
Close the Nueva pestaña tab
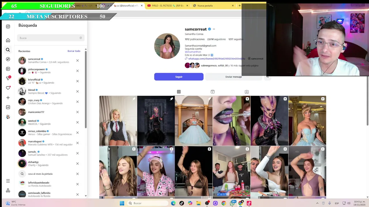(233, 5)
